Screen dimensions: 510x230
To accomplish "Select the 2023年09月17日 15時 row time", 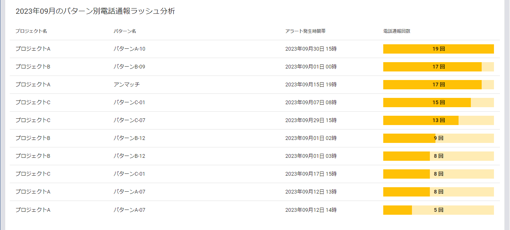I will point(311,174).
